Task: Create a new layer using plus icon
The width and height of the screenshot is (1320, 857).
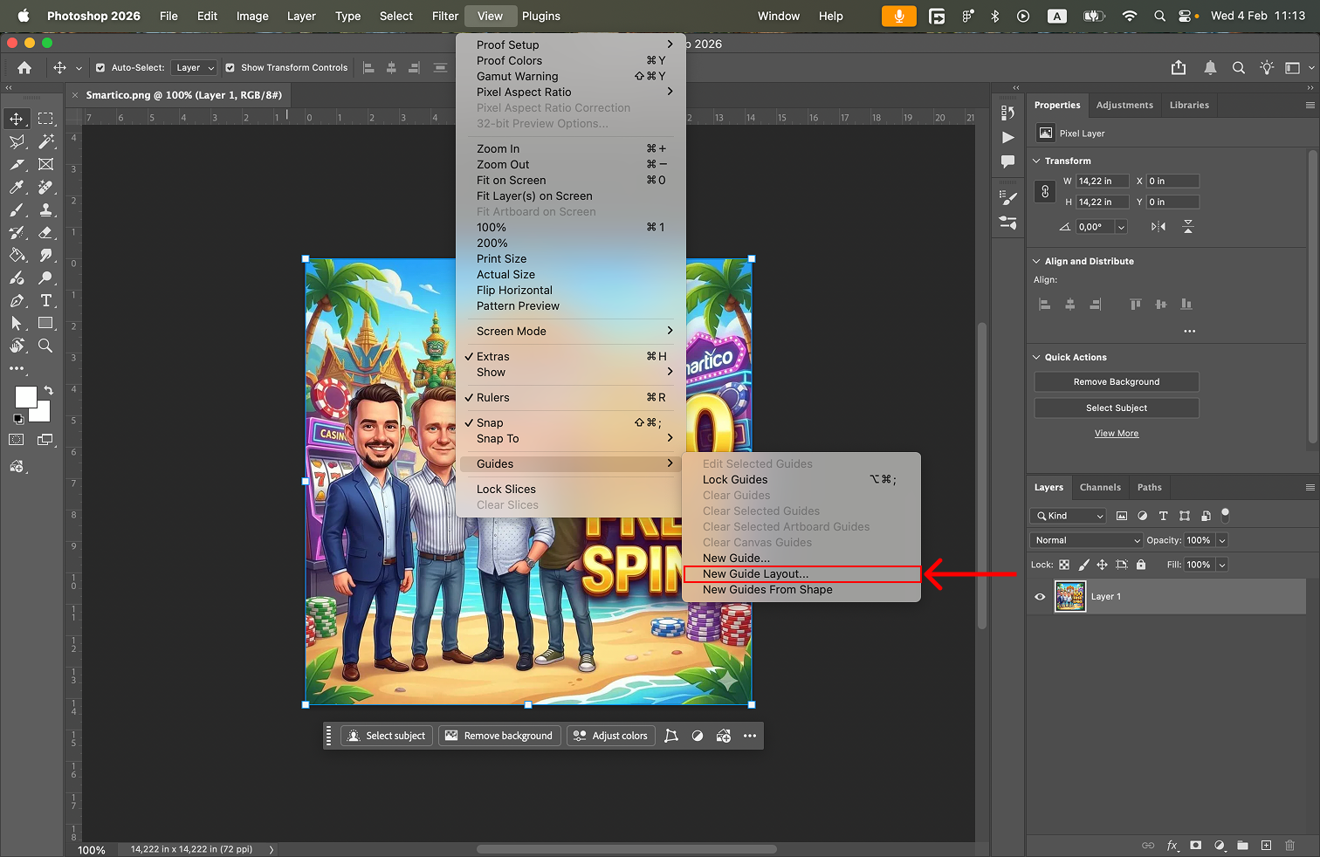Action: [x=1266, y=845]
